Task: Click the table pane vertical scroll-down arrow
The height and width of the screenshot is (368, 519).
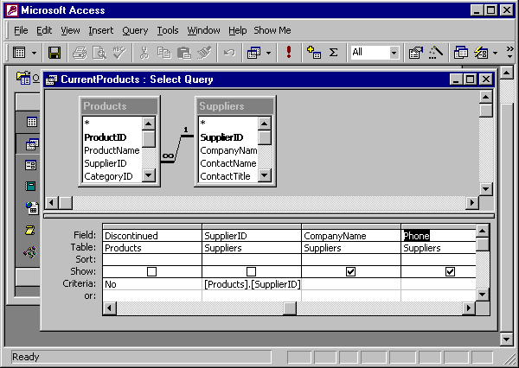Action: pyautogui.click(x=485, y=189)
